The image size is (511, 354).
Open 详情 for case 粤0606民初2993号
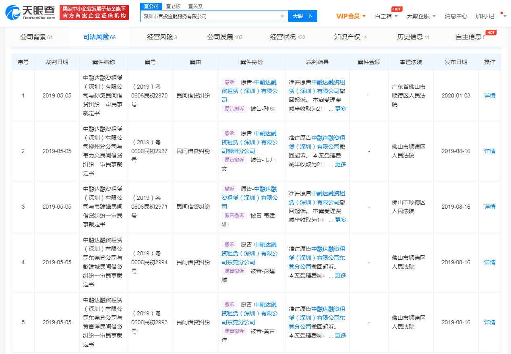[490, 322]
